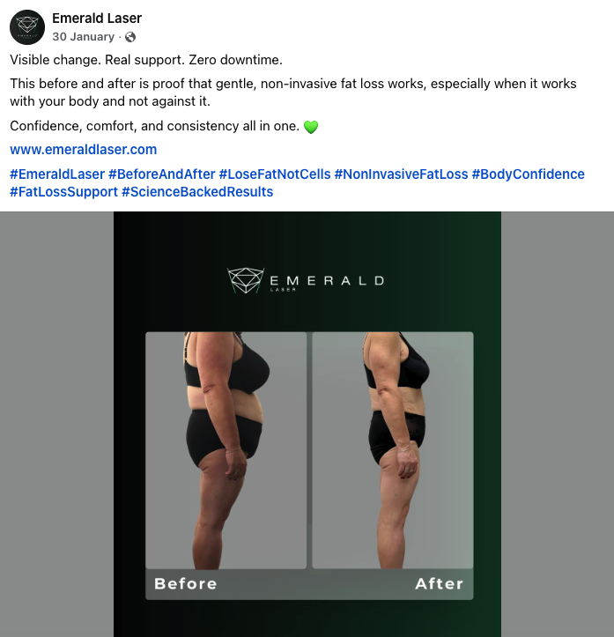The width and height of the screenshot is (614, 637).
Task: Visit the www.emeraldlaser.com link
Action: point(84,150)
